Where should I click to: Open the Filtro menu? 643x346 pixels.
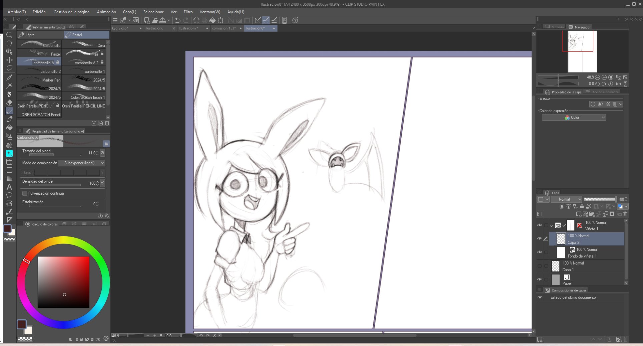188,12
